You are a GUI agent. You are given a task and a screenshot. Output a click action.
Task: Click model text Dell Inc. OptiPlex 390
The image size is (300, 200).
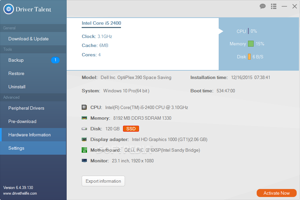(x=121, y=78)
